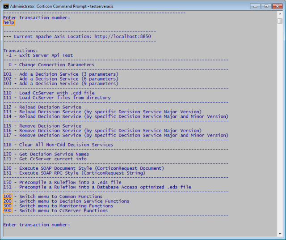
Task: Click line 117 Remove by Major and Minor
Action: [116, 135]
